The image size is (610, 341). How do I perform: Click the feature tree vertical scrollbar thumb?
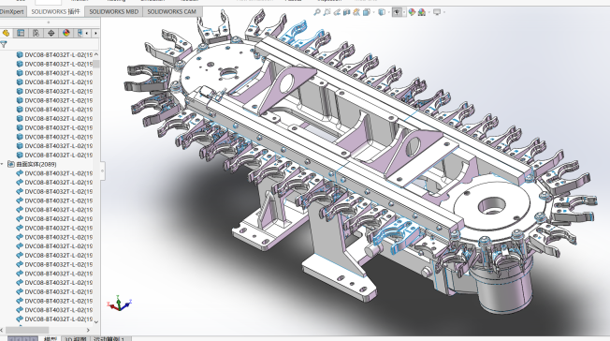pyautogui.click(x=96, y=63)
